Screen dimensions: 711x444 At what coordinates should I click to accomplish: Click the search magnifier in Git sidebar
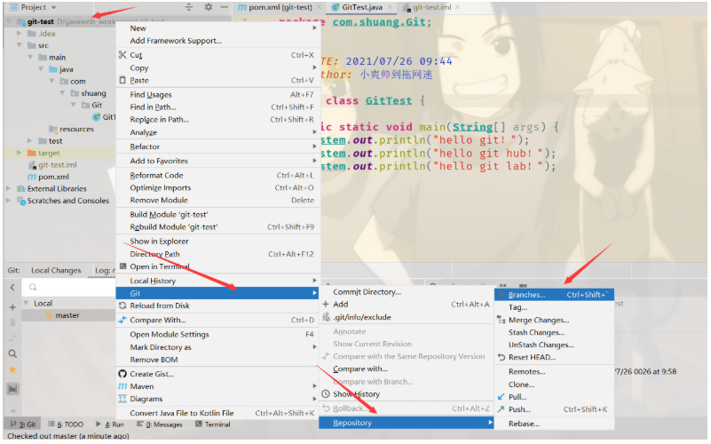pos(12,353)
